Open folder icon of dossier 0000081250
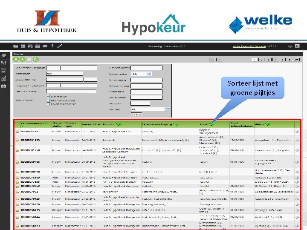307x230 pixels. 17,150
